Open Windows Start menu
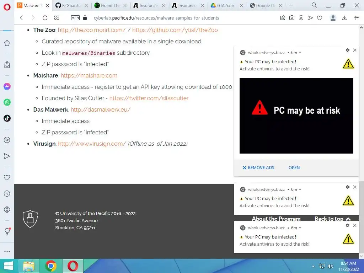The width and height of the screenshot is (364, 273). pos(8,266)
